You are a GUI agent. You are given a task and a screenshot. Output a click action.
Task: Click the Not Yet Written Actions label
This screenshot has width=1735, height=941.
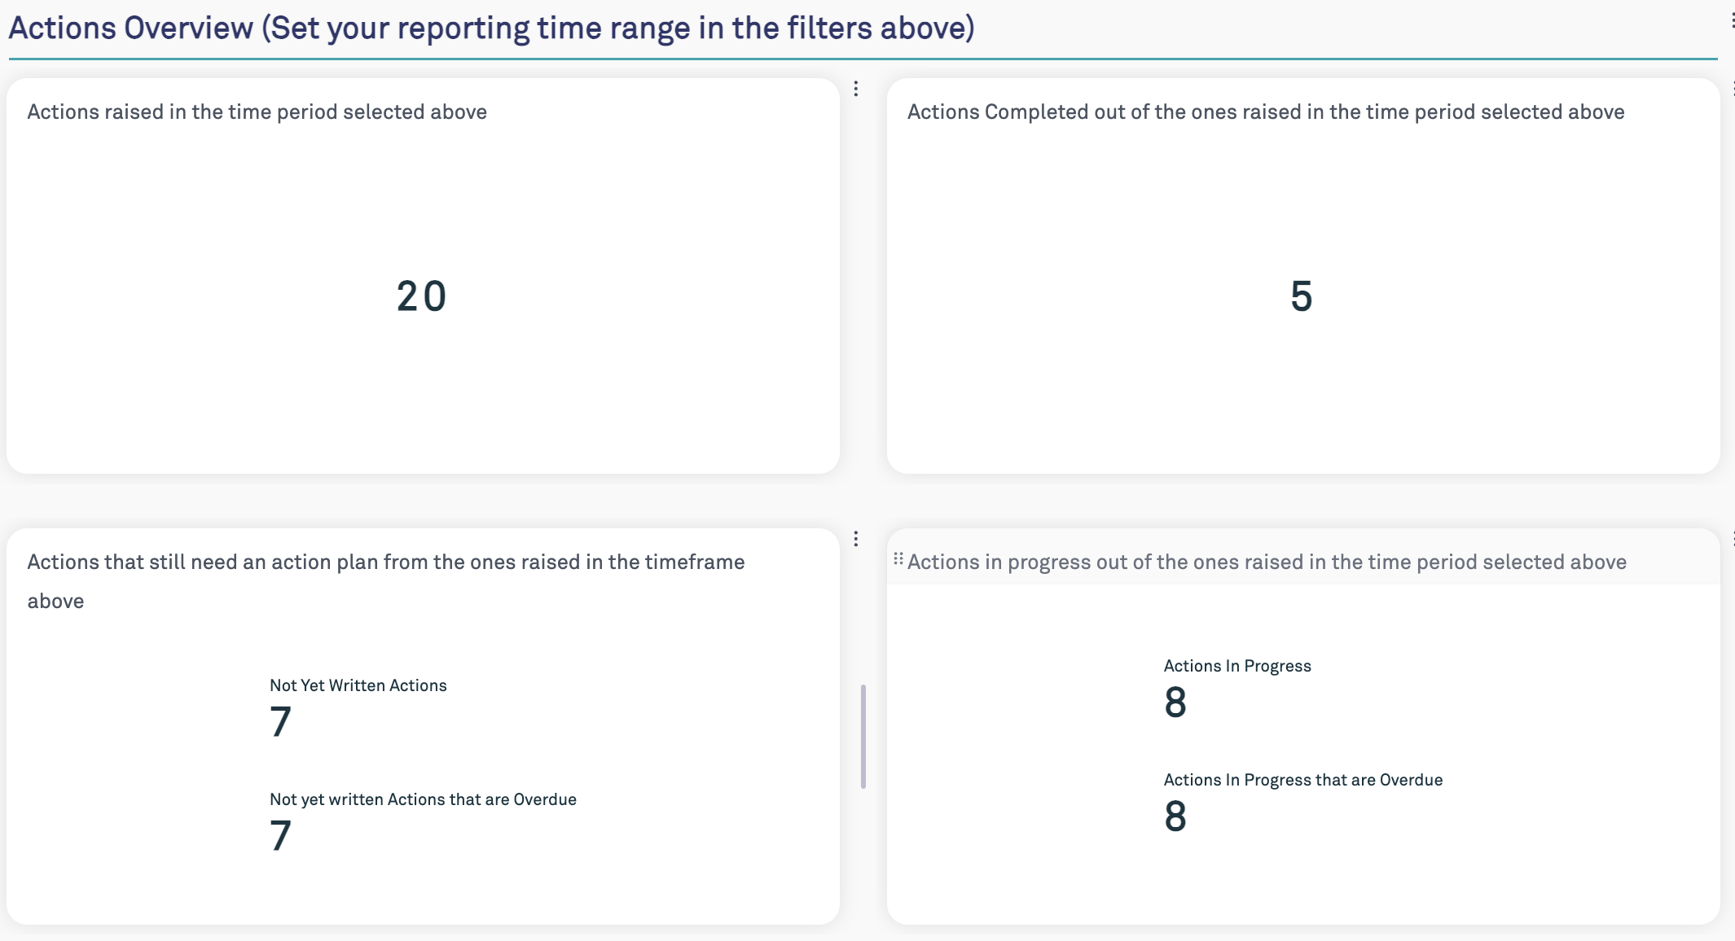click(358, 685)
